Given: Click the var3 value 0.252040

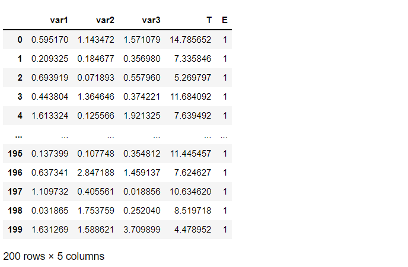Looking at the screenshot, I should 142,211.
